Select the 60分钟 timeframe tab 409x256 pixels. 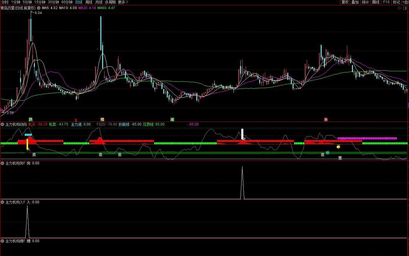(x=67, y=2)
